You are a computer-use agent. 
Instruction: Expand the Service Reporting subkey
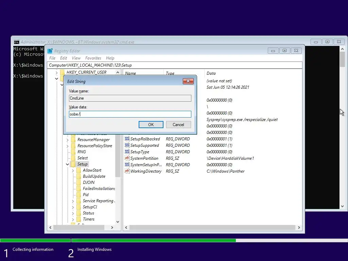point(73,201)
